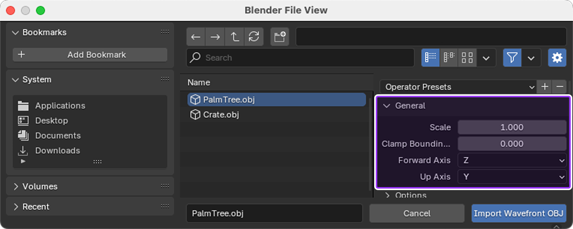
Task: Go forward to next folder
Action: click(x=215, y=37)
